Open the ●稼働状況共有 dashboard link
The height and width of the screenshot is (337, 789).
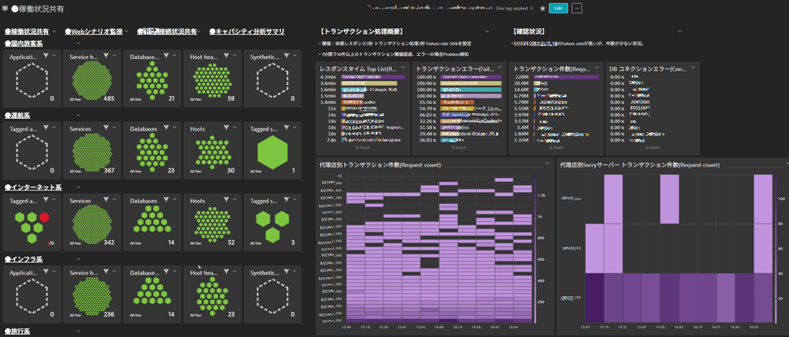click(27, 31)
